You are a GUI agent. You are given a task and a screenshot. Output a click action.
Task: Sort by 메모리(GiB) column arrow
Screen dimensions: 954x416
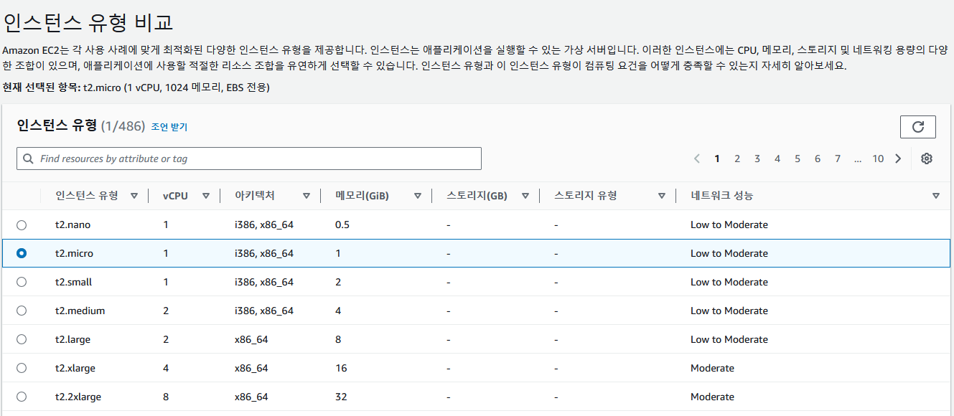[418, 196]
